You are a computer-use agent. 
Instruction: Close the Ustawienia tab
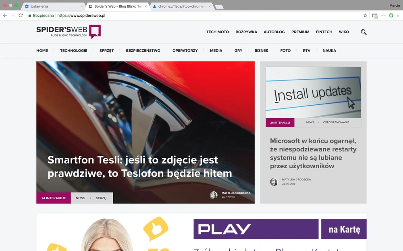pos(82,6)
